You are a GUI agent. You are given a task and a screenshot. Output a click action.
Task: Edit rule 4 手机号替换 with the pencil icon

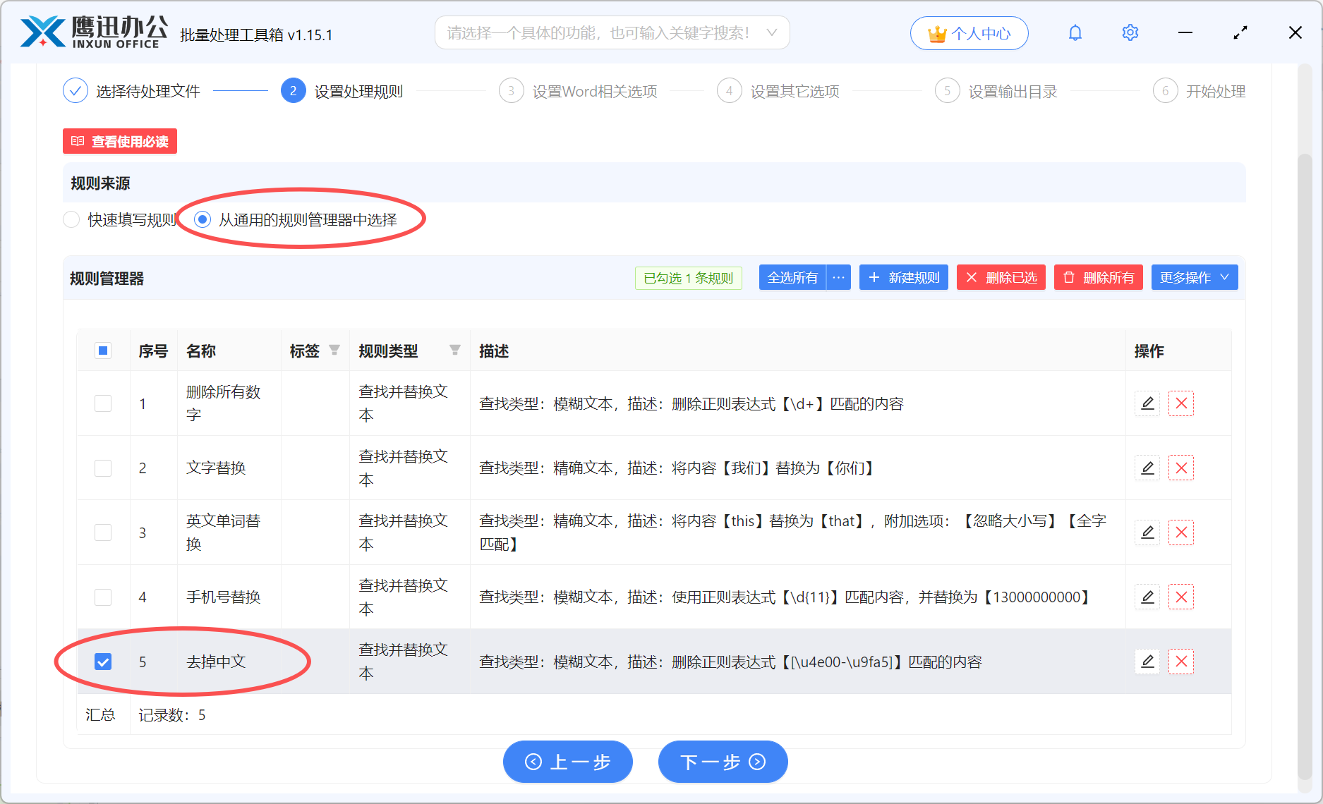click(x=1147, y=597)
